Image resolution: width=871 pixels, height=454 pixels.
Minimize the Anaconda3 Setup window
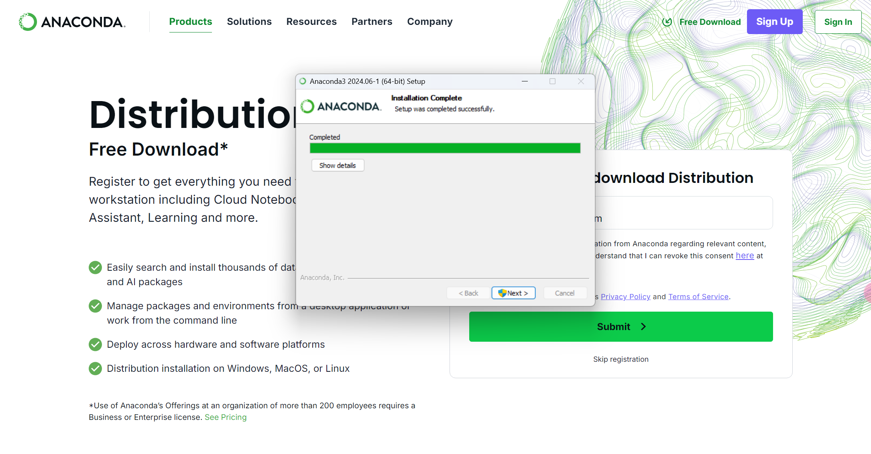pyautogui.click(x=525, y=81)
